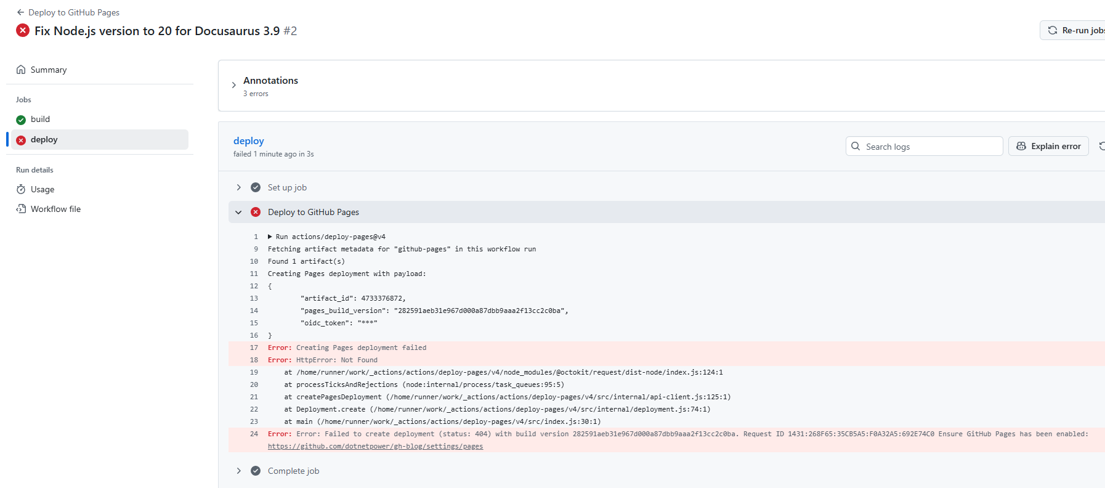The width and height of the screenshot is (1105, 488).
Task: Click the stopwatch icon next to Usage
Action: 21,189
